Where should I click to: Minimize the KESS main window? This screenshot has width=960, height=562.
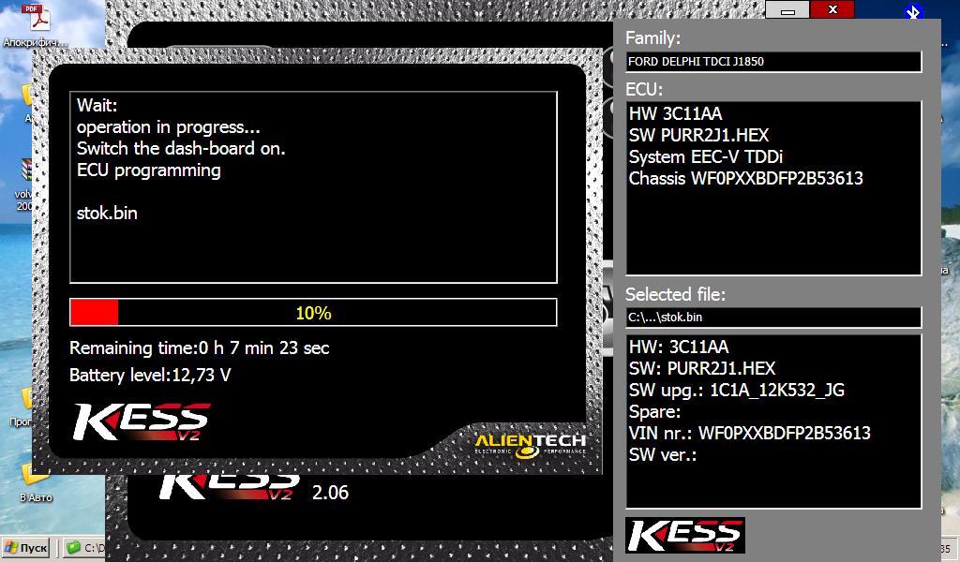[787, 9]
